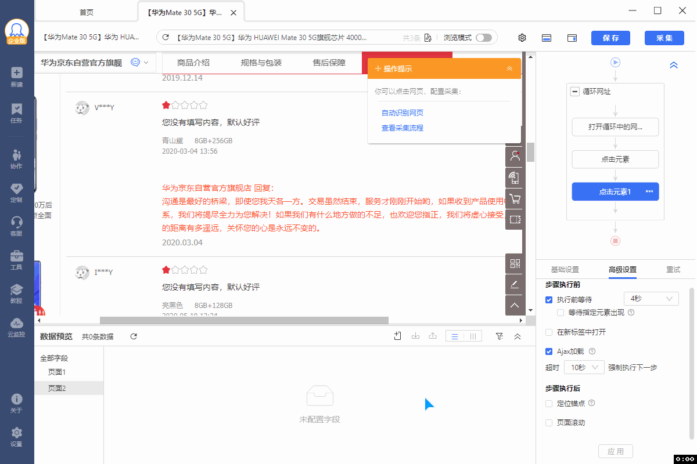Click the add-field icon in data preview

[x=398, y=336]
